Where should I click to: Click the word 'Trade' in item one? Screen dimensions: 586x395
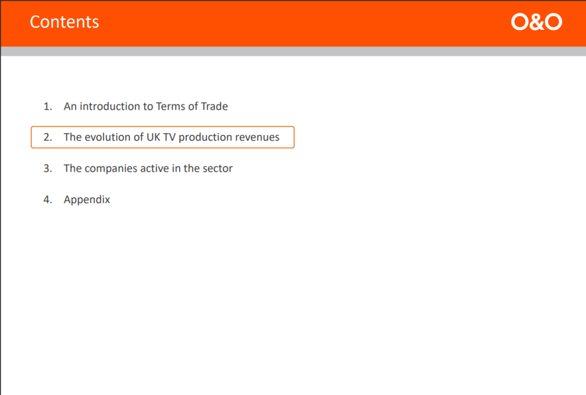tap(214, 106)
